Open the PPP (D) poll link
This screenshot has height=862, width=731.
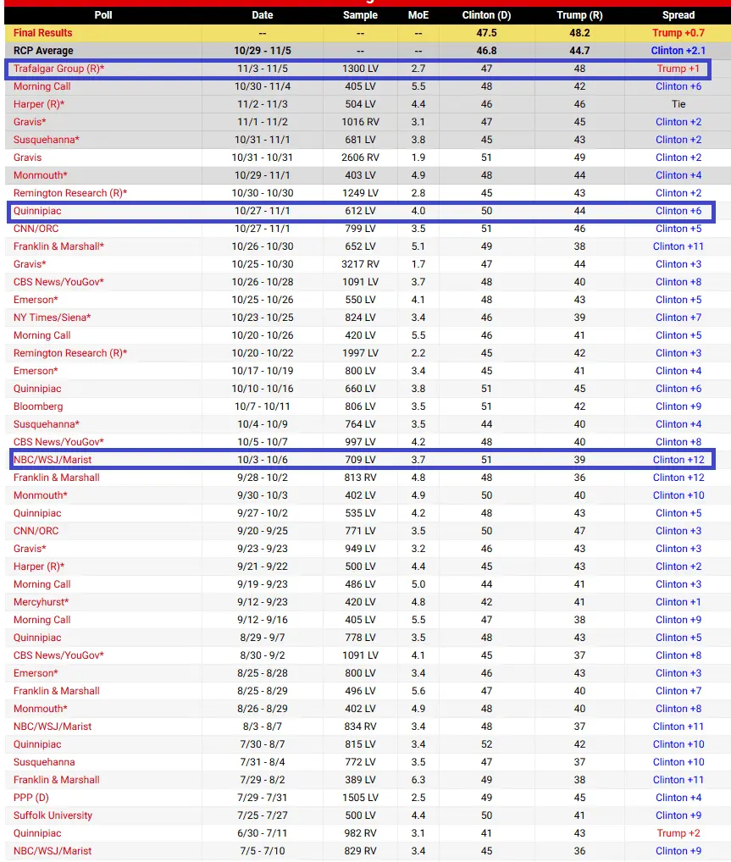click(x=30, y=798)
